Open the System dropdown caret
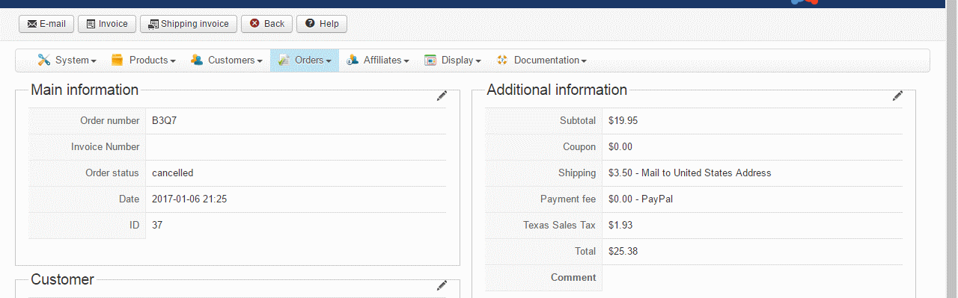958x298 pixels. click(x=94, y=60)
